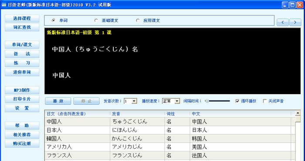
Task: Click the 播放 play button
Action: 58,101
